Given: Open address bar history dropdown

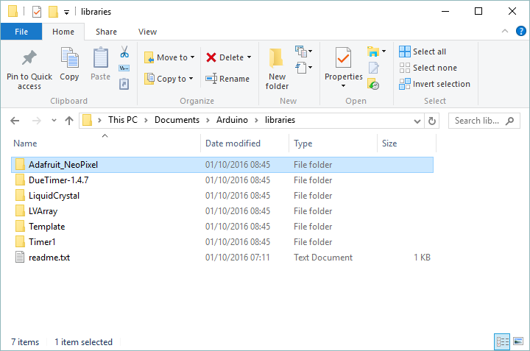Looking at the screenshot, I should [x=417, y=121].
